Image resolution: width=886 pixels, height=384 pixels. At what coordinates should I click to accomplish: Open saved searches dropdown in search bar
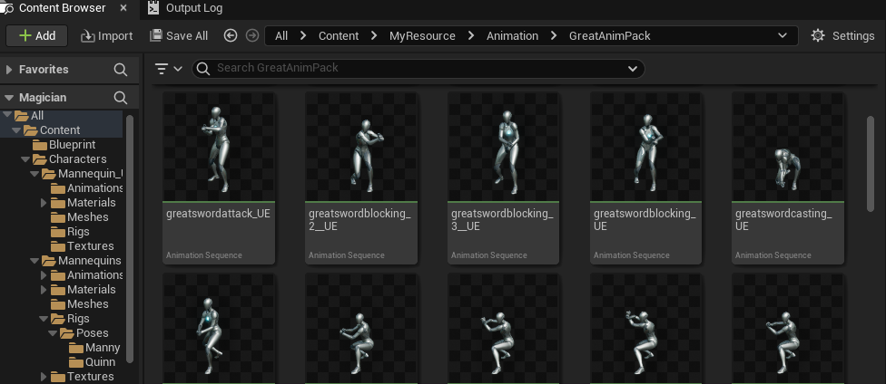[x=633, y=69]
